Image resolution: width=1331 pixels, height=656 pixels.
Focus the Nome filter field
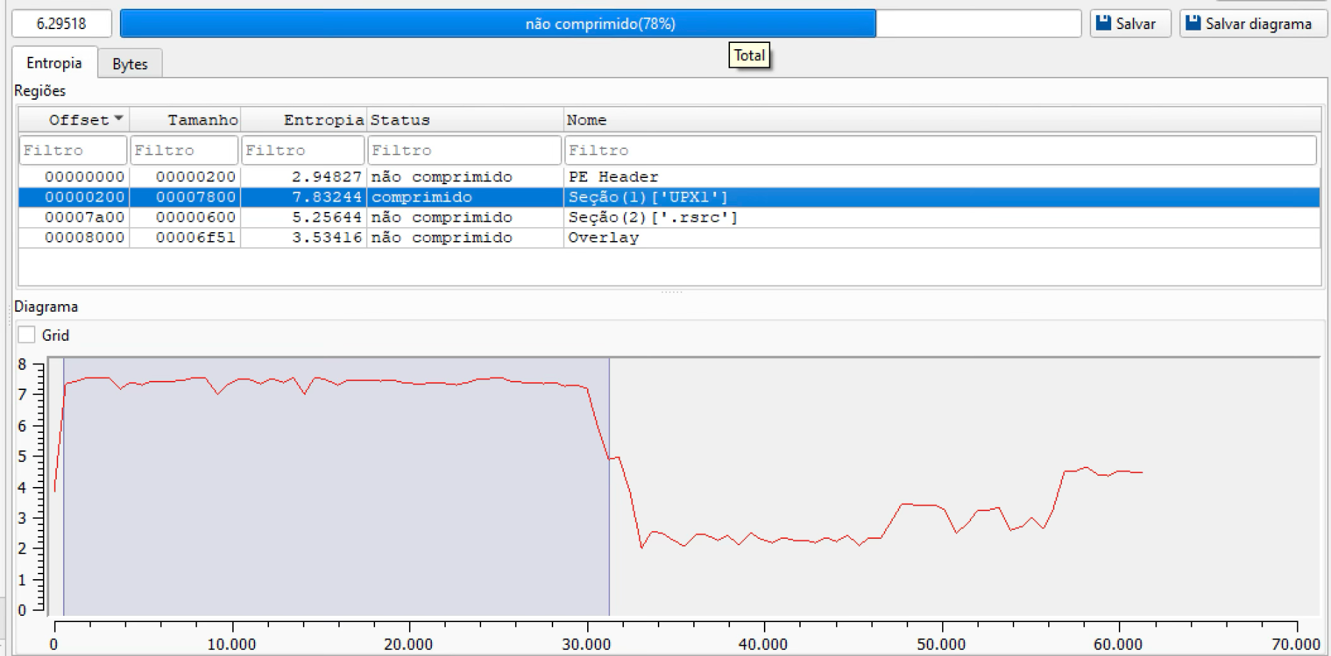click(x=941, y=150)
